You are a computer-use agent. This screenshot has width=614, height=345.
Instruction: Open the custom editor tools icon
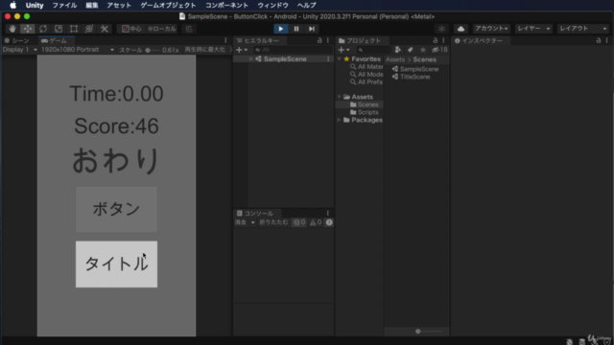point(105,29)
